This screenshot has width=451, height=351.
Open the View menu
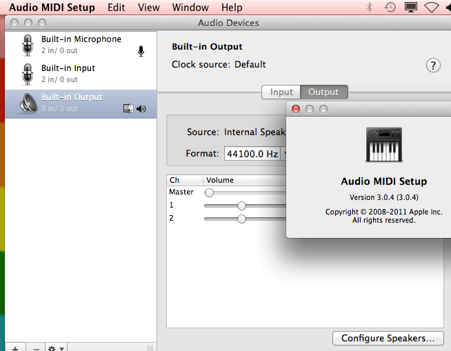point(149,7)
